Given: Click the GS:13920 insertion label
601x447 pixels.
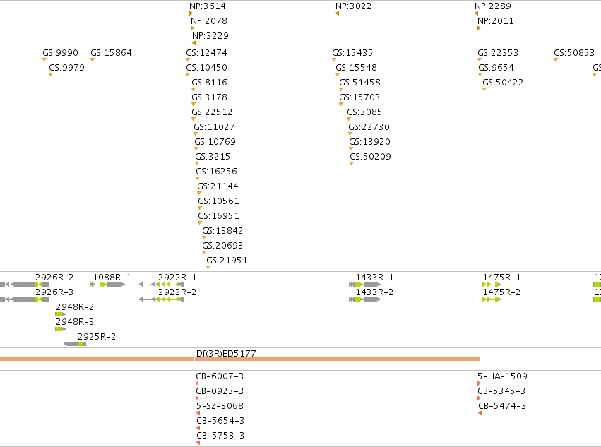Looking at the screenshot, I should pos(370,142).
